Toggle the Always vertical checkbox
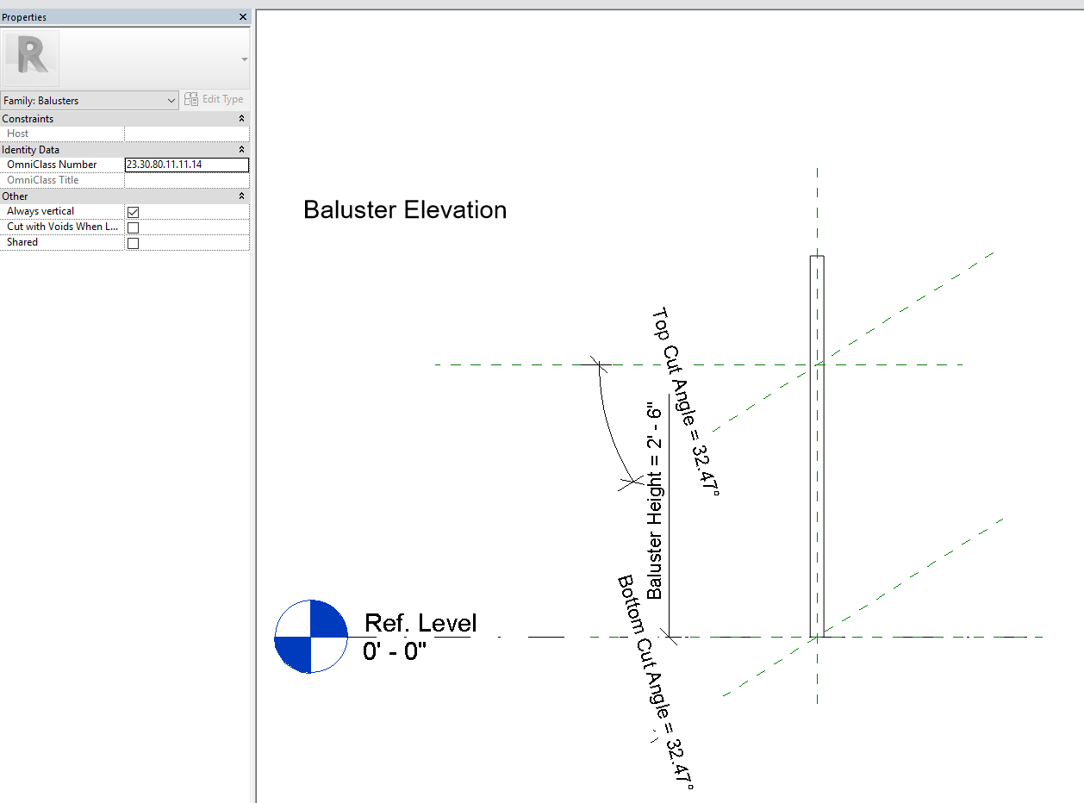1084x803 pixels. coord(133,211)
